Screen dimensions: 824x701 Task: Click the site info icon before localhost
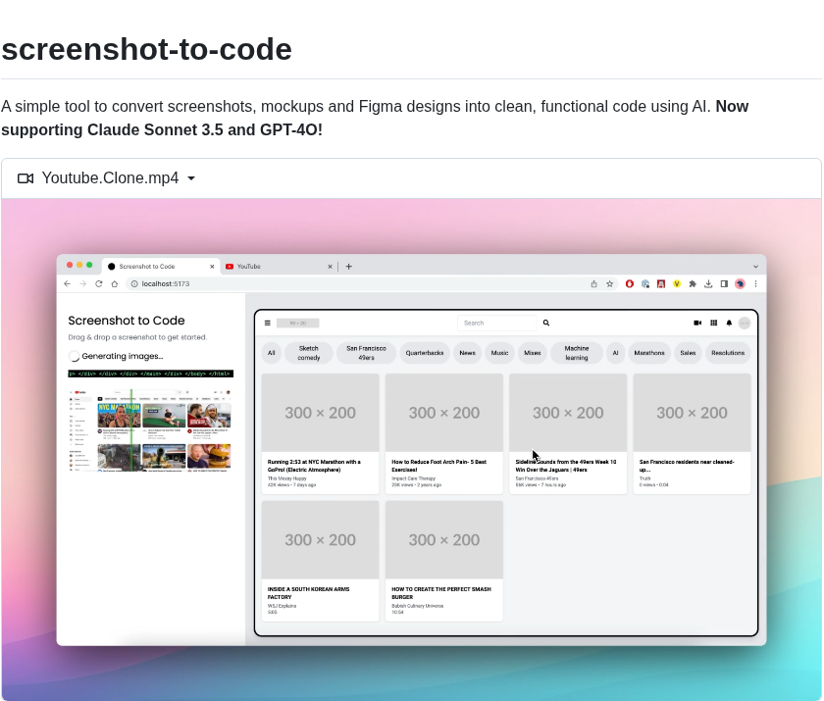pyautogui.click(x=134, y=283)
